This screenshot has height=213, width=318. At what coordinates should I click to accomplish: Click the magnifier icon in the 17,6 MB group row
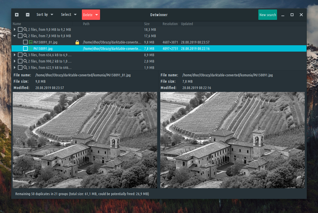25,36
